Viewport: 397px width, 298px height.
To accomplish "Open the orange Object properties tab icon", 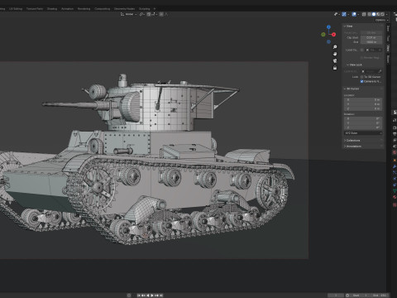I will [x=395, y=161].
